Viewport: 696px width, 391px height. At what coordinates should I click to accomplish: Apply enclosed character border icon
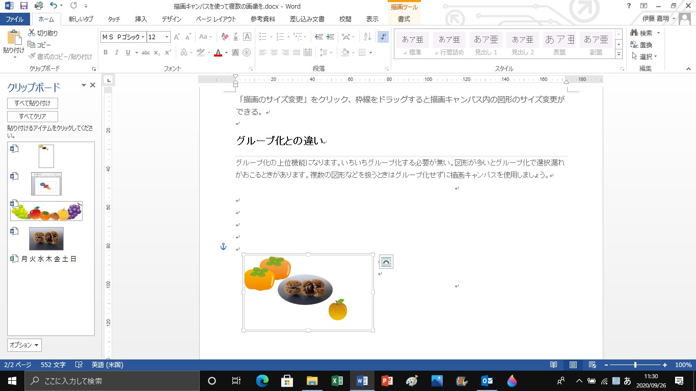click(x=247, y=37)
